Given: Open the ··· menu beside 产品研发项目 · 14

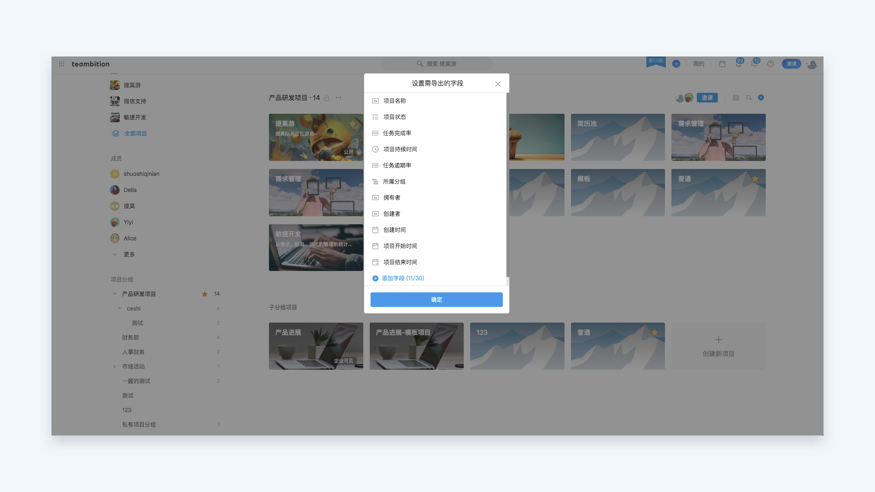Looking at the screenshot, I should pos(339,97).
